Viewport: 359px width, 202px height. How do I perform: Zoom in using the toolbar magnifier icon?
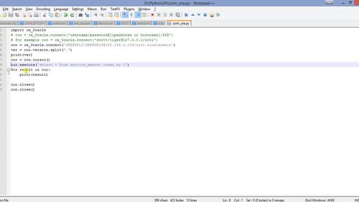point(95,15)
